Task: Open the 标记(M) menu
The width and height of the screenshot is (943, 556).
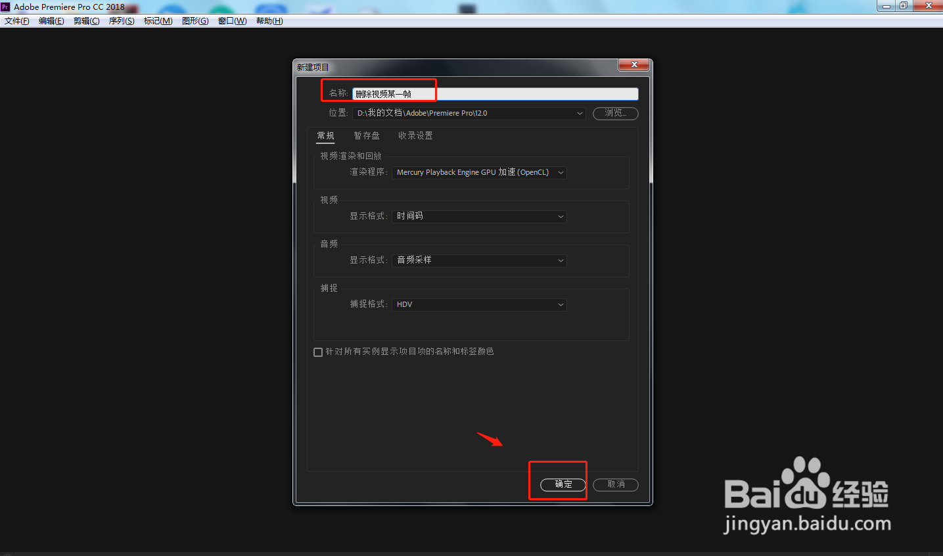Action: (158, 21)
